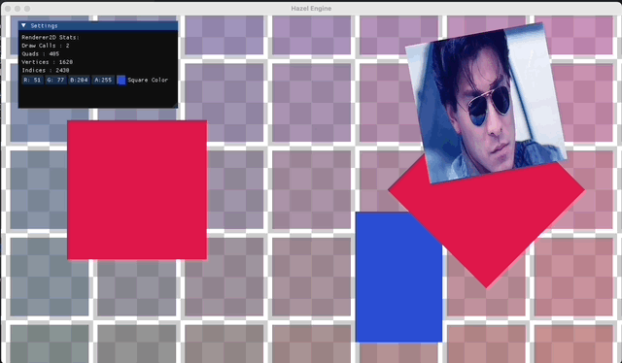Click the Renderer2D Stats text
Screen dimensions: 622x363
51,37
